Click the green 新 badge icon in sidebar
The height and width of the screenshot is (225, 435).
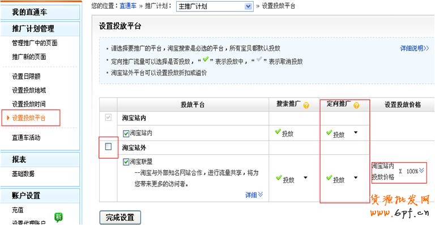58,217
